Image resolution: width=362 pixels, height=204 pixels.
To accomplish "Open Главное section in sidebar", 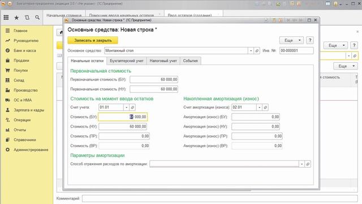I will [20, 31].
